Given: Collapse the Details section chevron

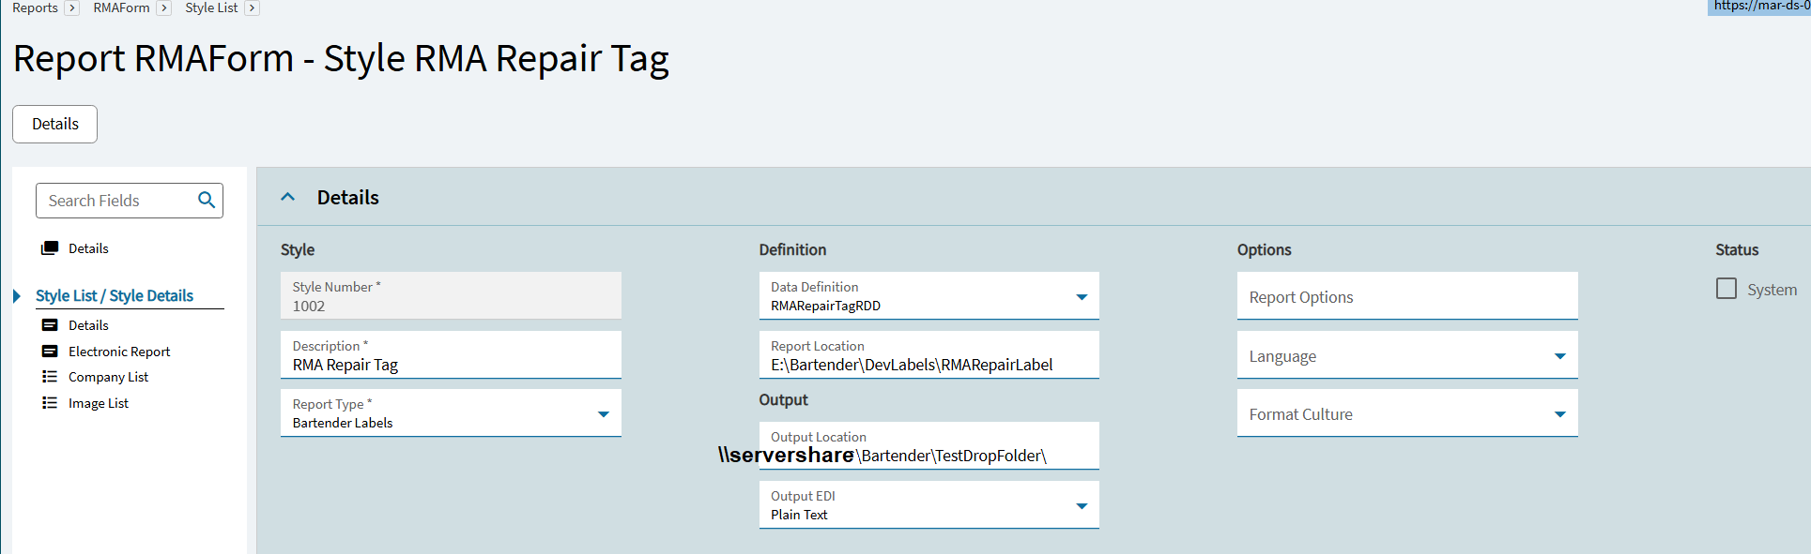Looking at the screenshot, I should (288, 197).
